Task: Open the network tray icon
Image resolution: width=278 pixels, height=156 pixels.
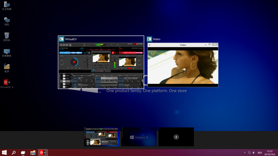Action: tap(250, 153)
